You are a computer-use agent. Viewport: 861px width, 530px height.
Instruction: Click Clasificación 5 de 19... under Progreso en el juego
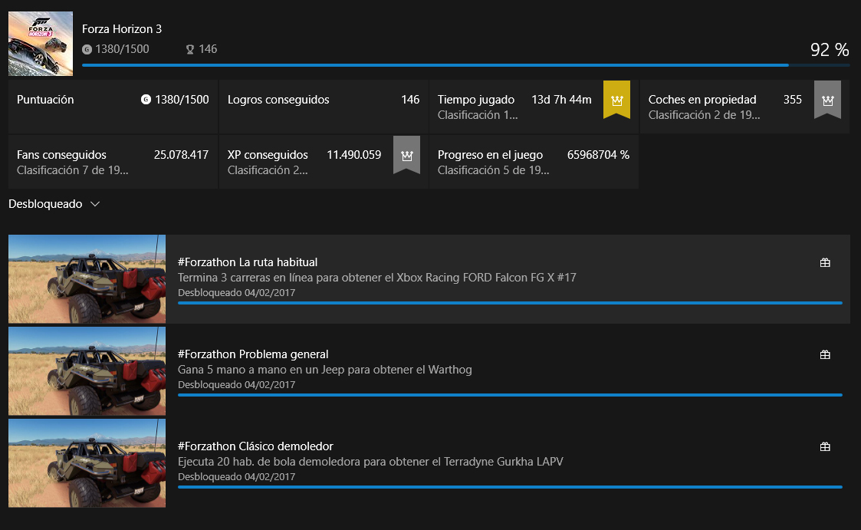[x=493, y=171]
